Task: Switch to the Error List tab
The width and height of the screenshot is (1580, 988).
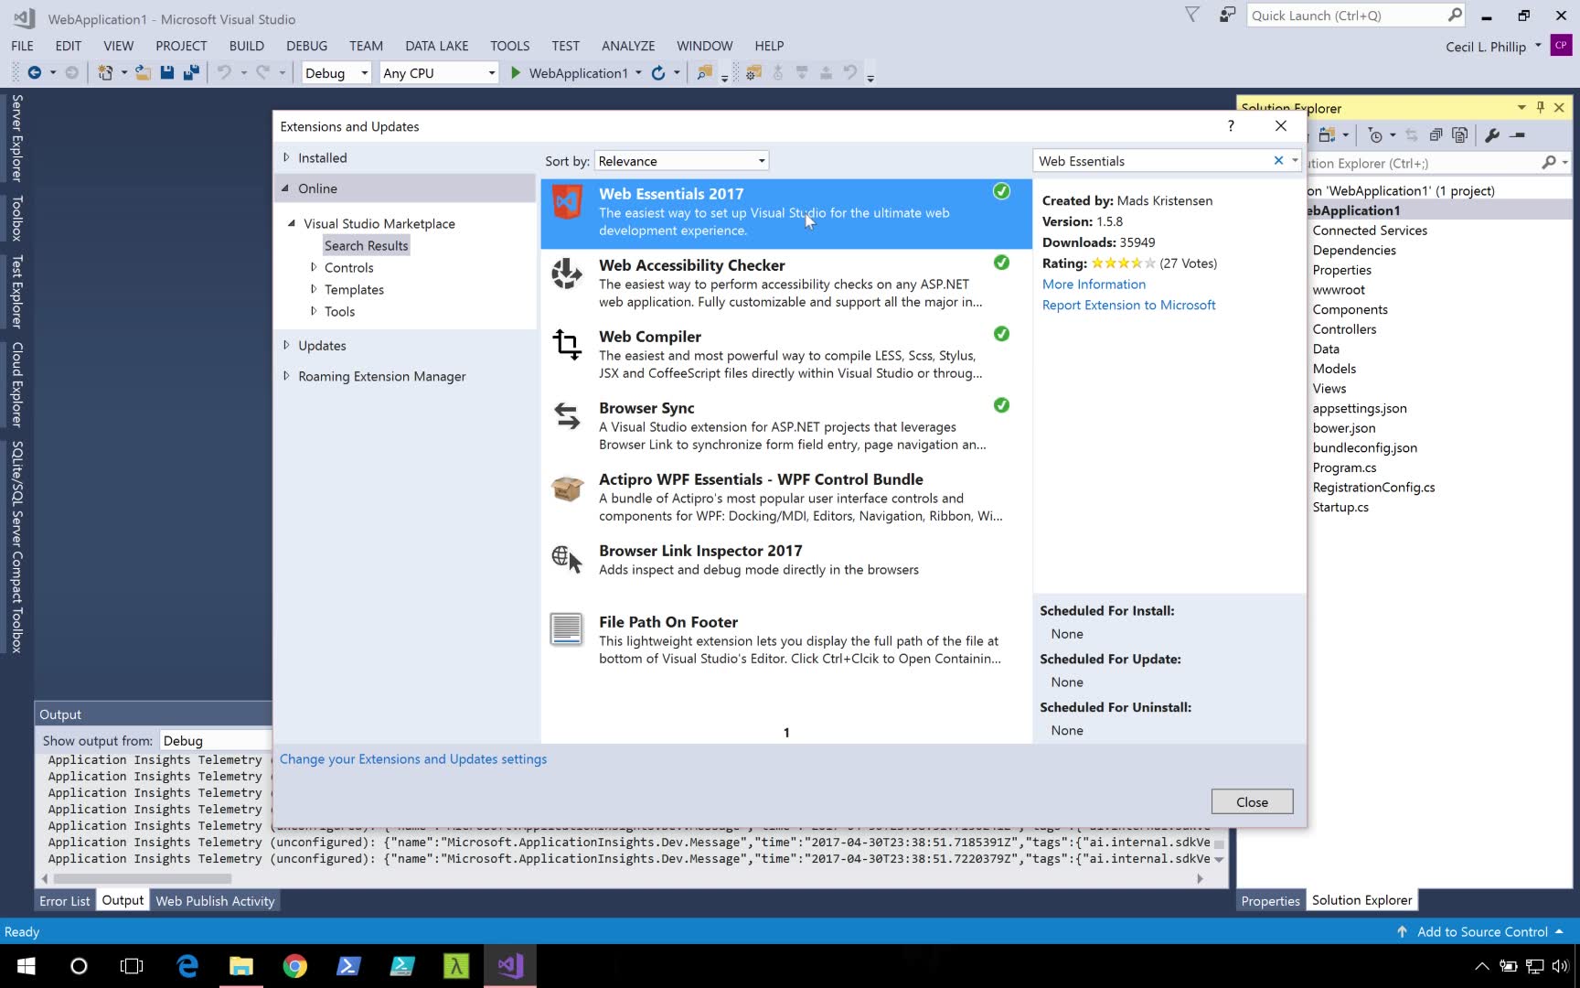Action: (64, 901)
